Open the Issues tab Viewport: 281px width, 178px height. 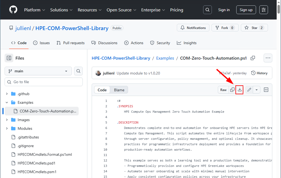[x=41, y=43]
